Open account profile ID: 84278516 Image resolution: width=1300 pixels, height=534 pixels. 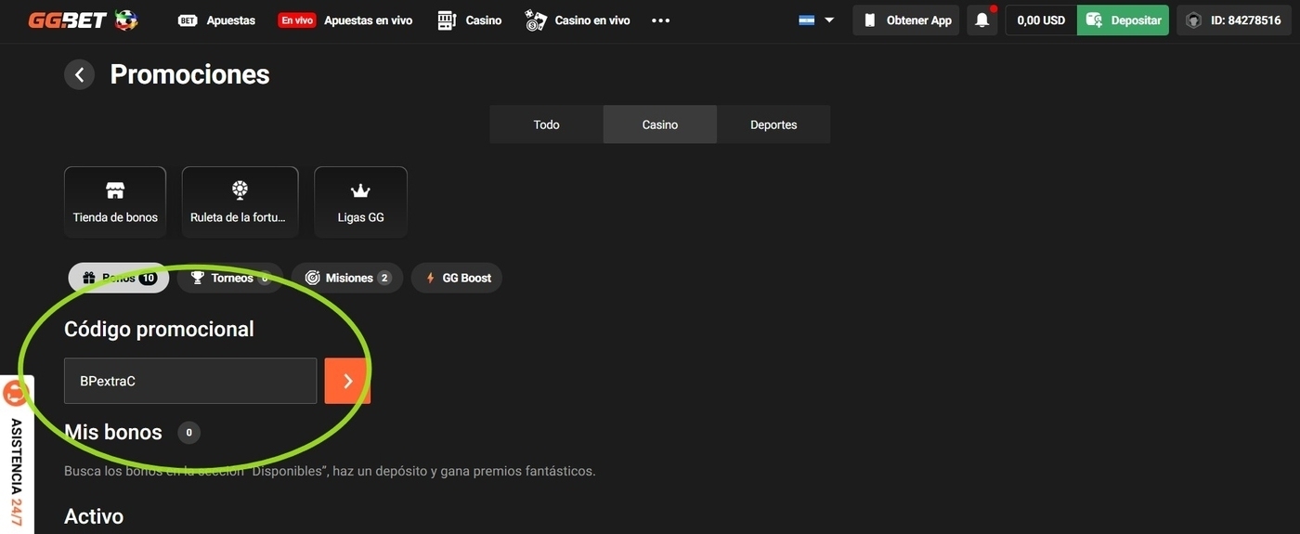pyautogui.click(x=1234, y=20)
